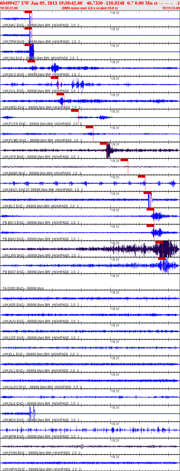Select the 'UW.AUG EHZ' station label
This screenshot has width=180, height=471.
(13, 321)
